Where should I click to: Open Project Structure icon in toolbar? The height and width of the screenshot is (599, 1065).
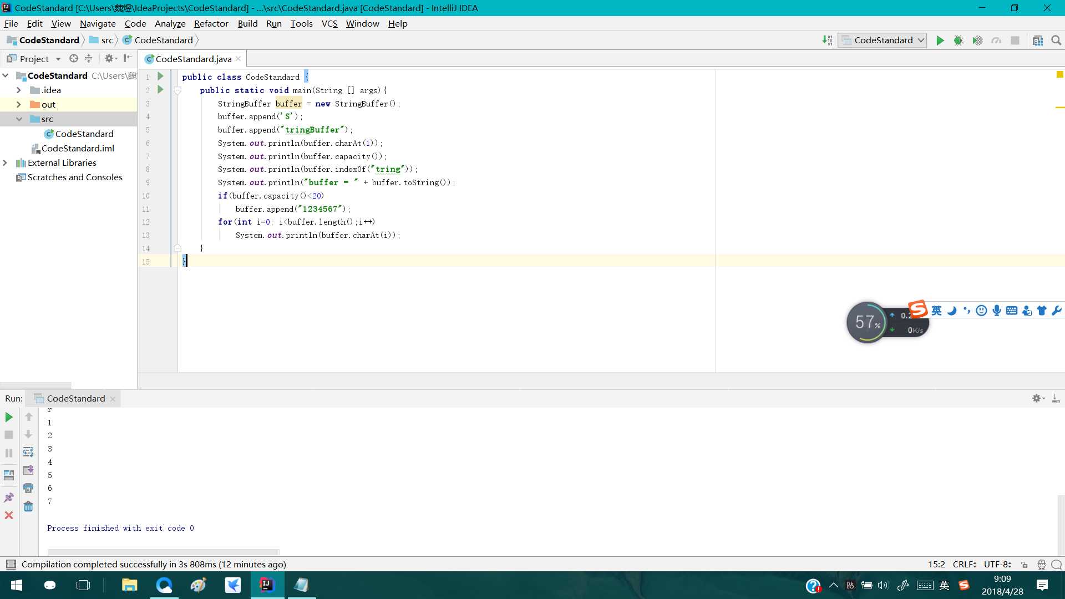point(1038,40)
